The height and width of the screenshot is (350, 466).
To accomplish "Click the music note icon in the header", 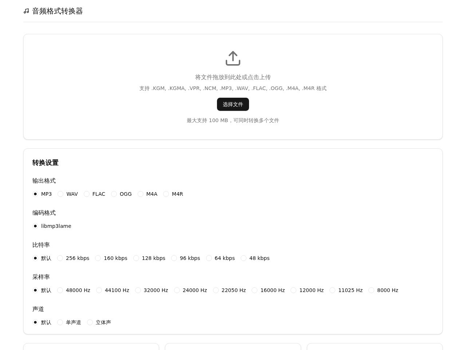I will pyautogui.click(x=26, y=11).
